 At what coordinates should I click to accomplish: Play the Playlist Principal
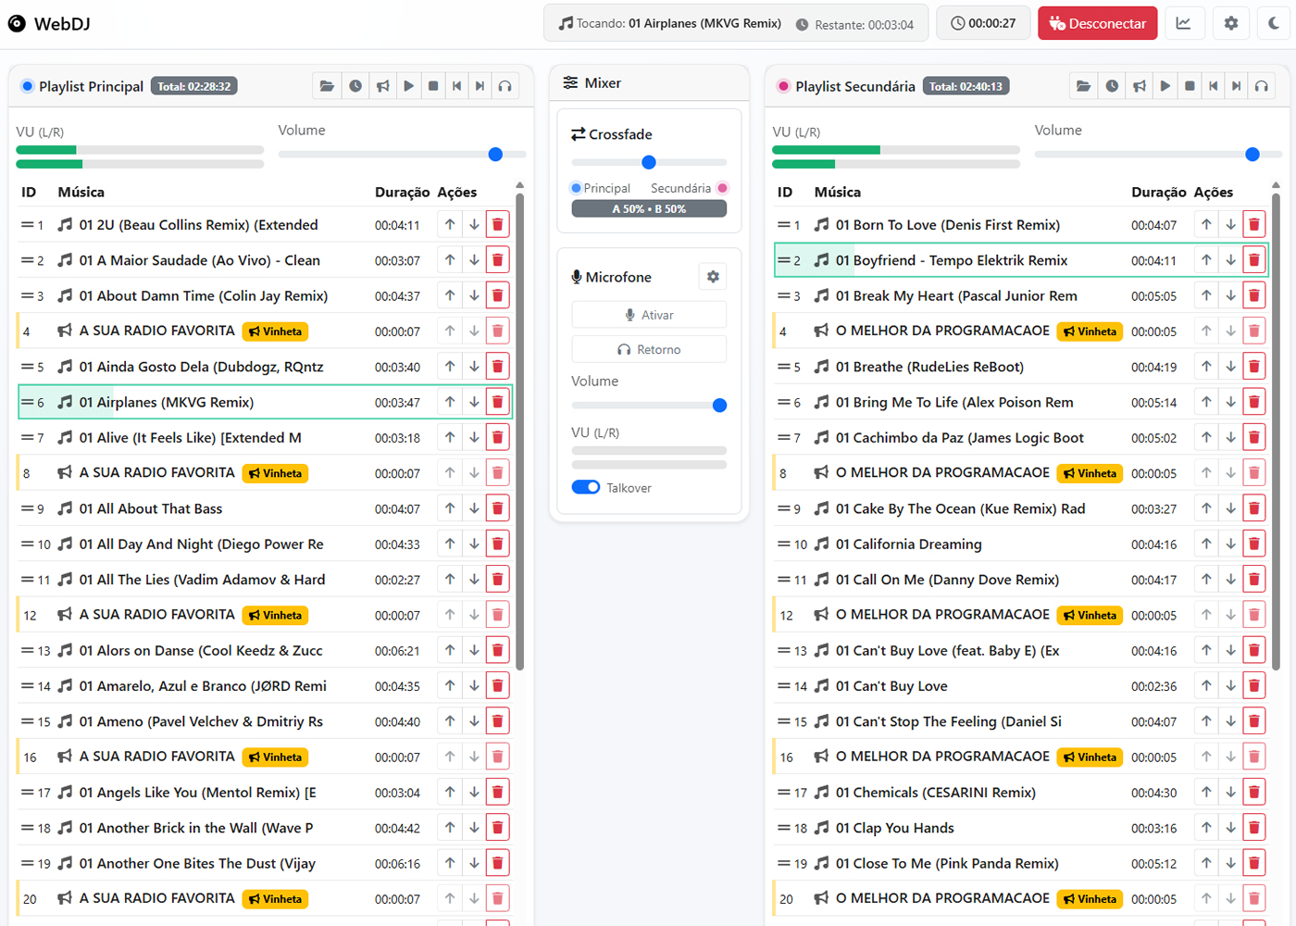tap(408, 86)
